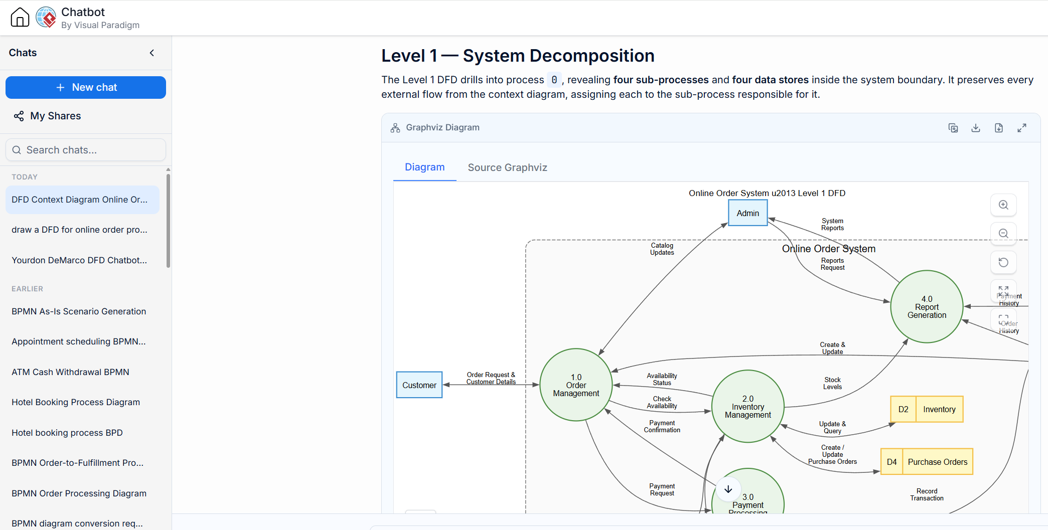Image resolution: width=1048 pixels, height=530 pixels.
Task: Click the 1.0 Order Management process
Action: point(576,385)
